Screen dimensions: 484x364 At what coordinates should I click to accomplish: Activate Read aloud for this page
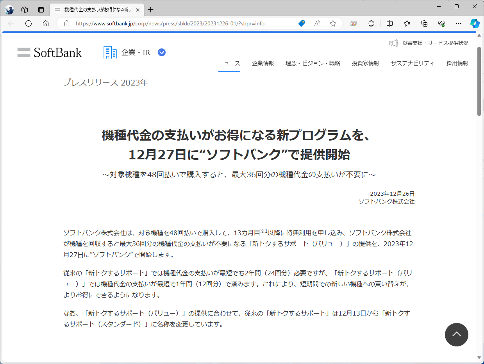coord(317,23)
